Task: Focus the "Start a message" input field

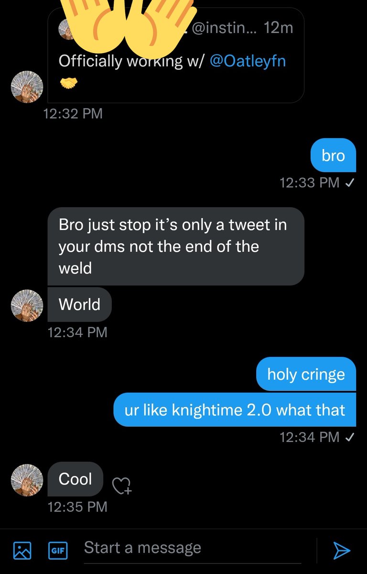Action: point(191,548)
